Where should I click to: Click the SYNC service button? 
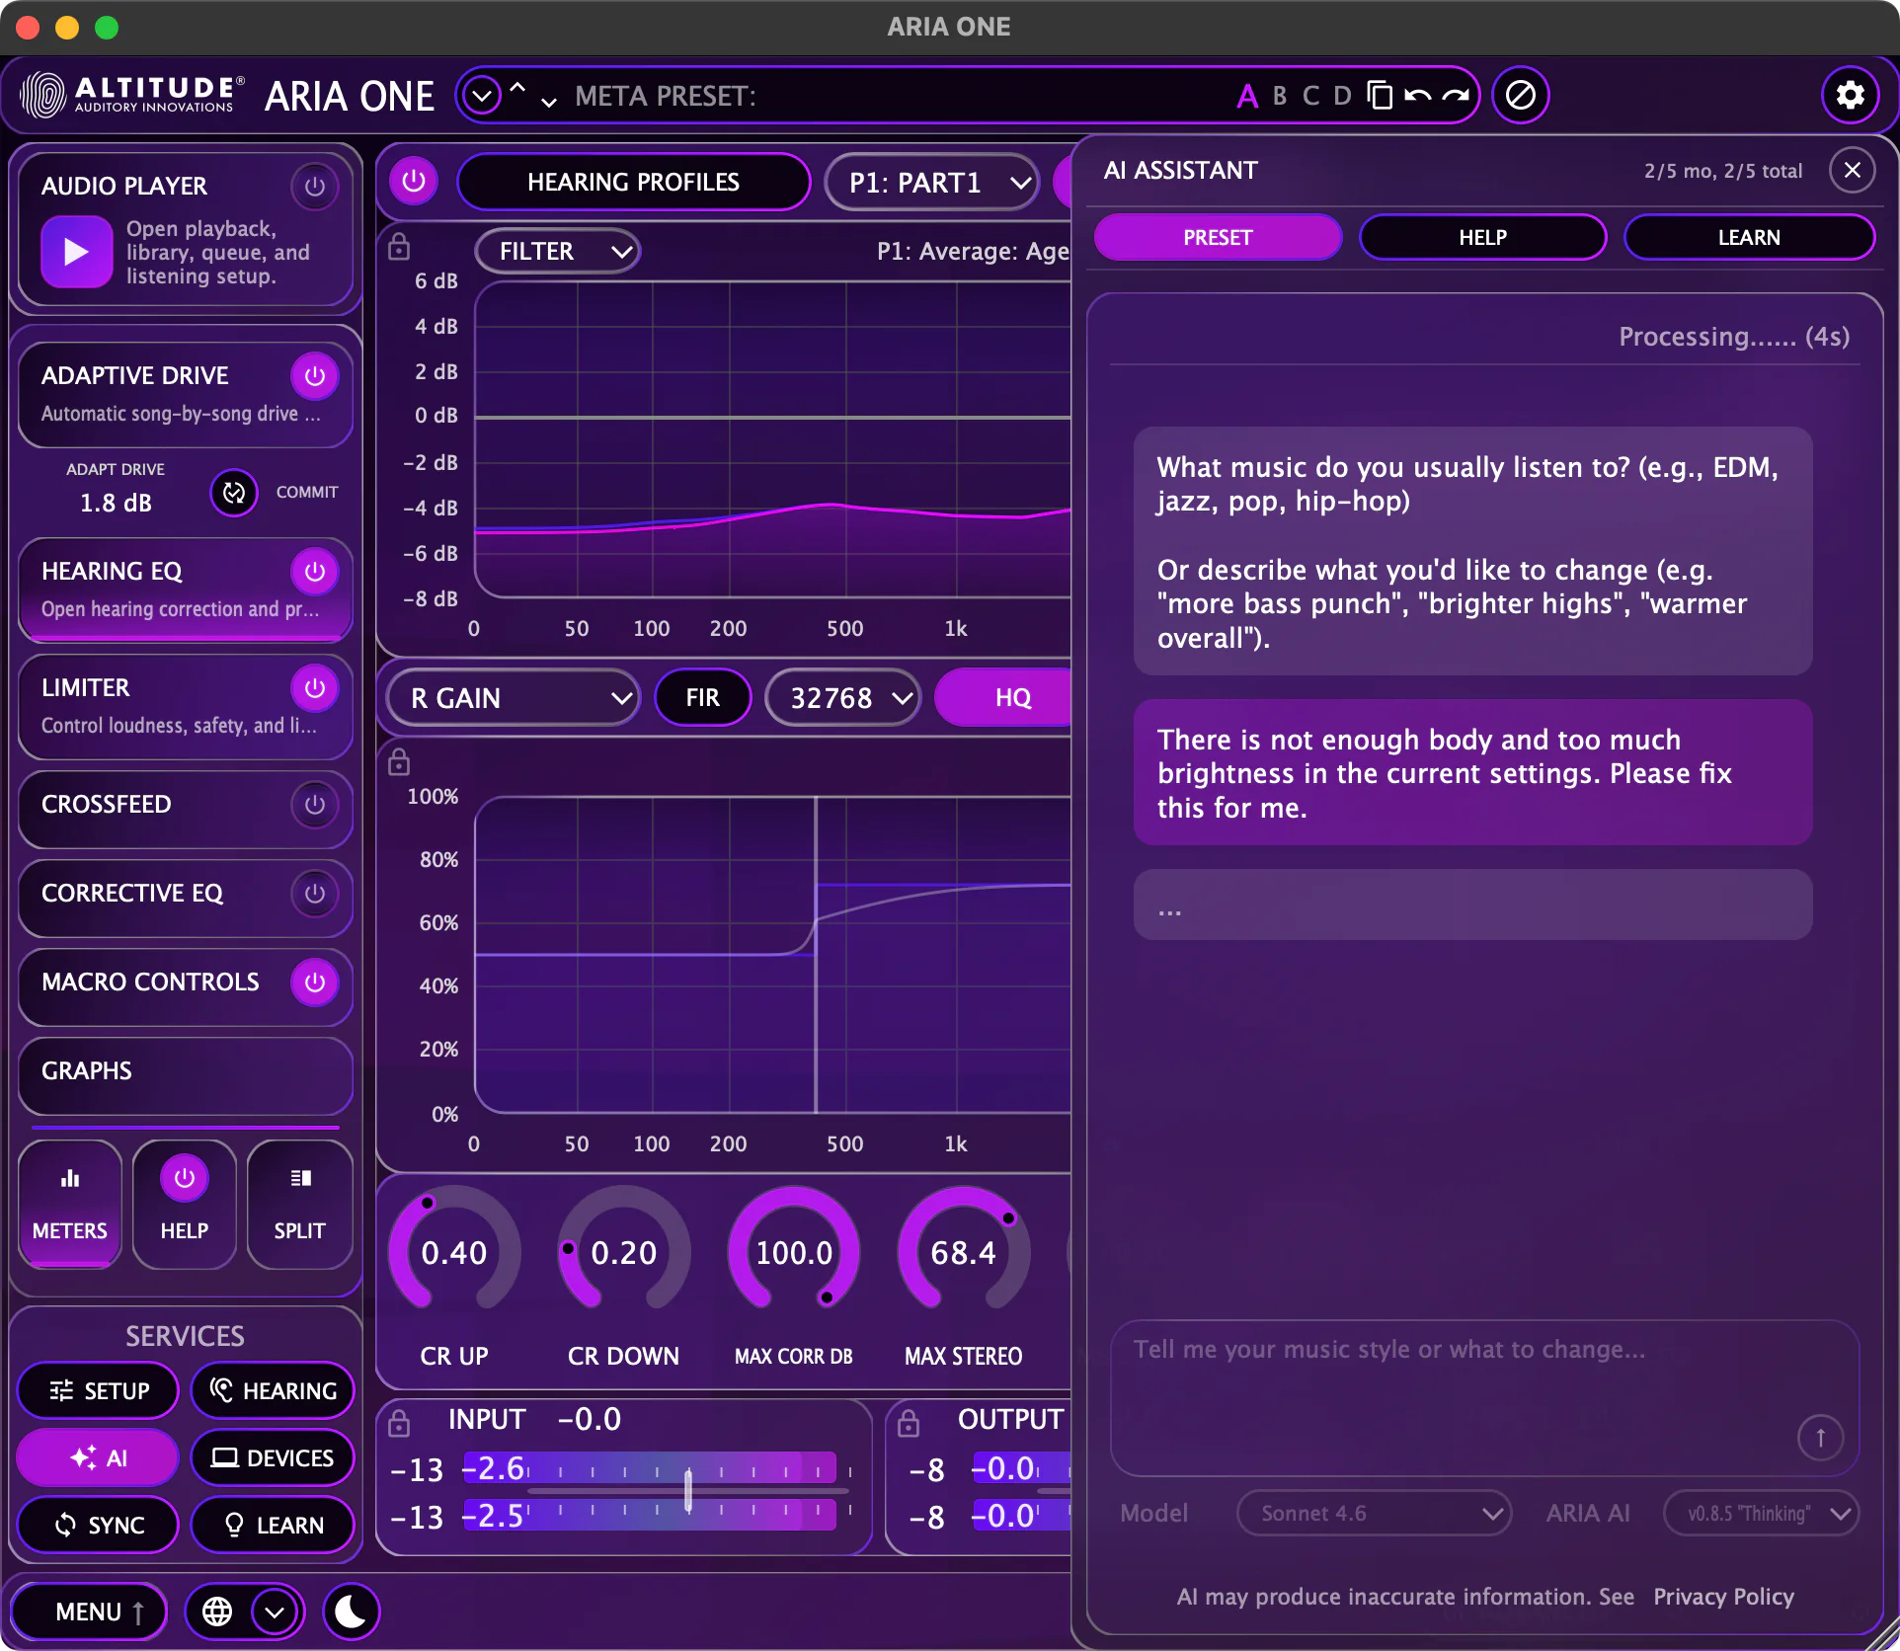(x=99, y=1525)
